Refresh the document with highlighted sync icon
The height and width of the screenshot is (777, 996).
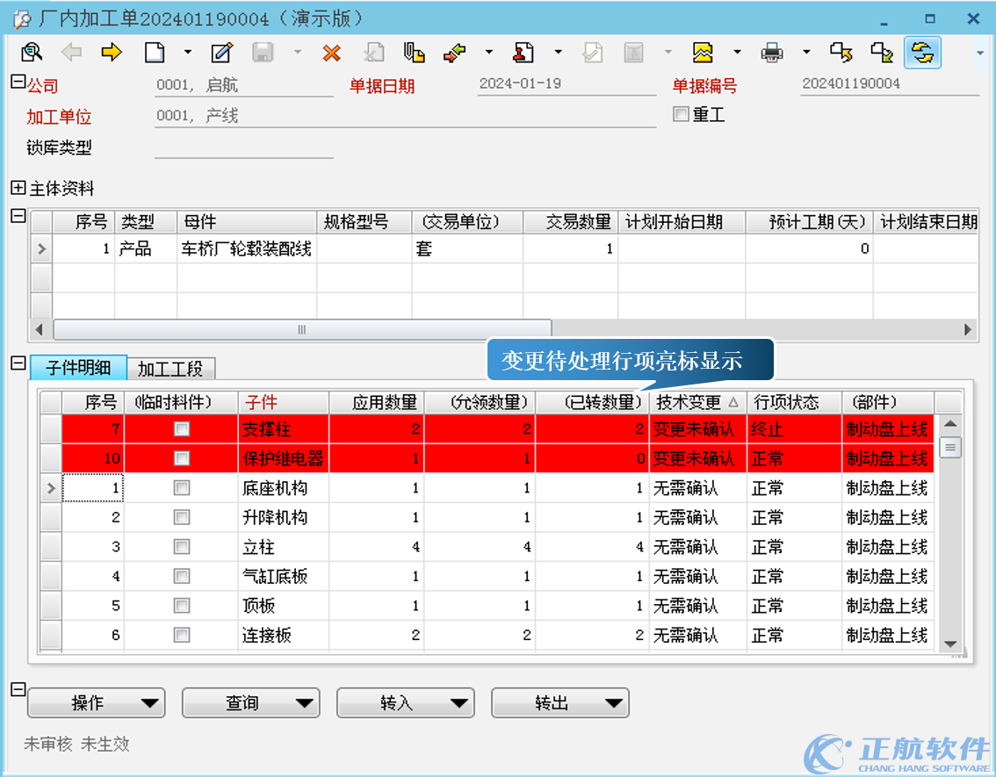coord(922,52)
